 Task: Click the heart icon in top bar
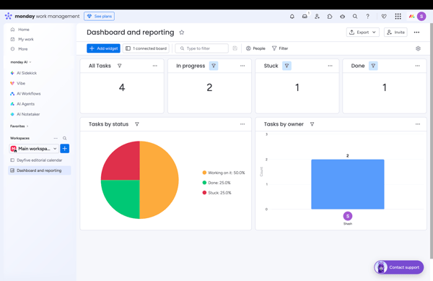[x=384, y=17]
